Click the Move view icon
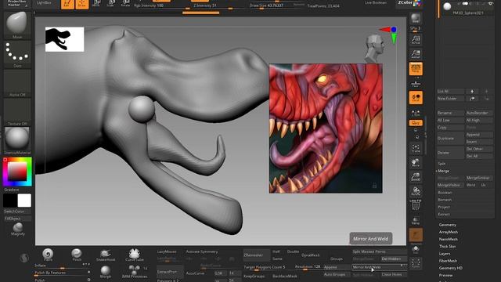Screen dimensions: 501x282 pyautogui.click(x=416, y=163)
